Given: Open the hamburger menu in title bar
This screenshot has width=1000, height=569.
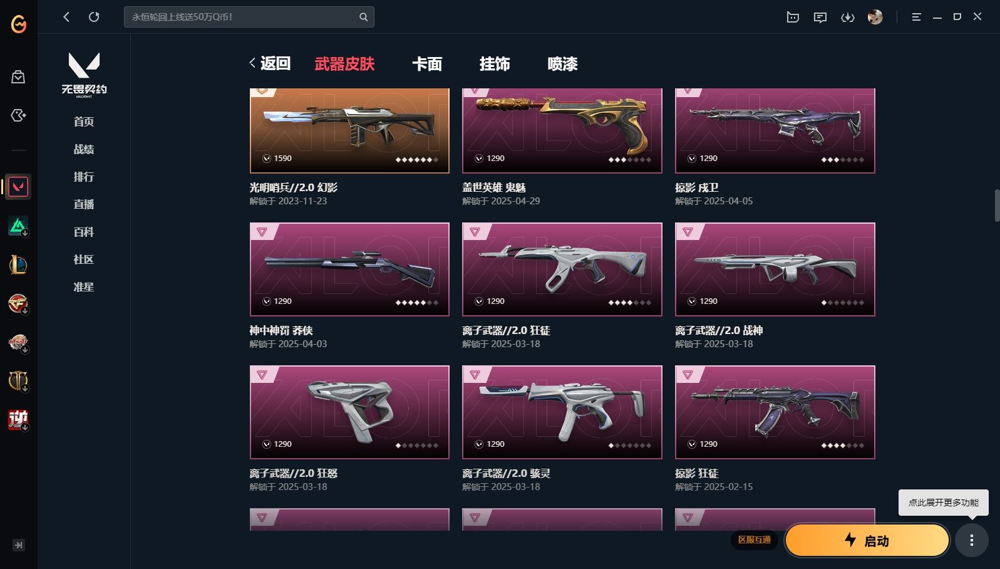Looking at the screenshot, I should tap(916, 18).
